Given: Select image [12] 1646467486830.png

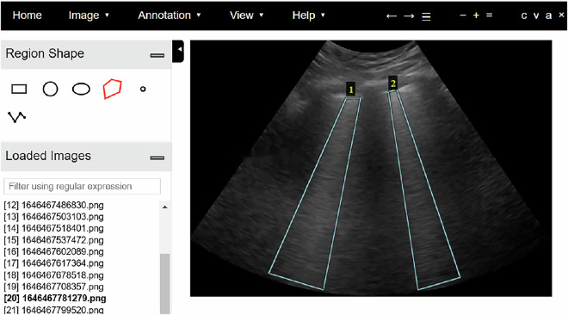Looking at the screenshot, I should coord(53,205).
